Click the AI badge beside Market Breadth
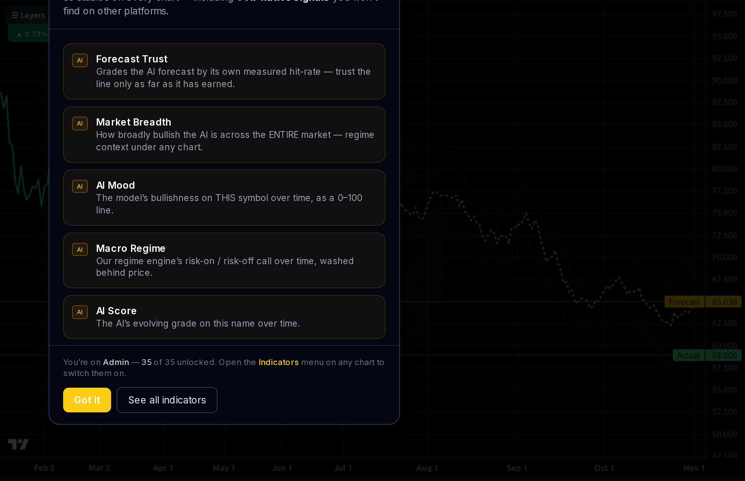Screen dimensions: 745x481 pos(80,124)
